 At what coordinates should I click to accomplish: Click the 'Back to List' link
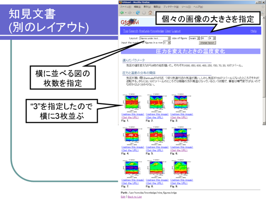coord(135,197)
